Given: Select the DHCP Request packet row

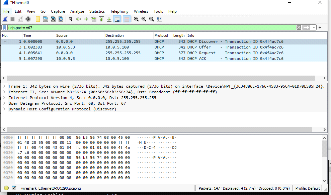Looking at the screenshot, I should [164, 53].
